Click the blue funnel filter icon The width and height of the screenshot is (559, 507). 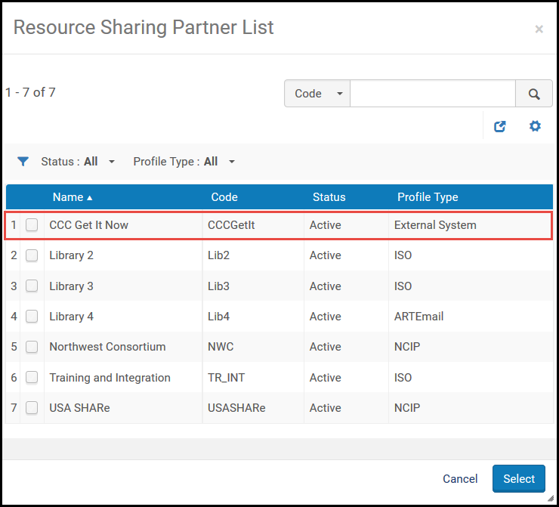(x=23, y=162)
